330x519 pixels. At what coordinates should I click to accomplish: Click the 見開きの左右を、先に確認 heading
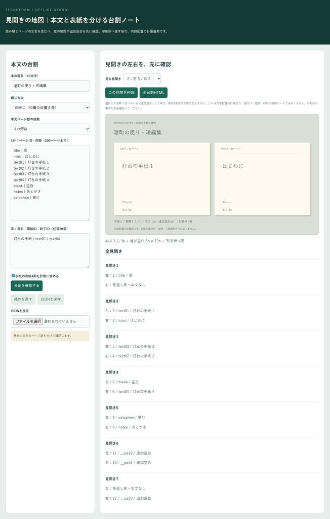(138, 64)
